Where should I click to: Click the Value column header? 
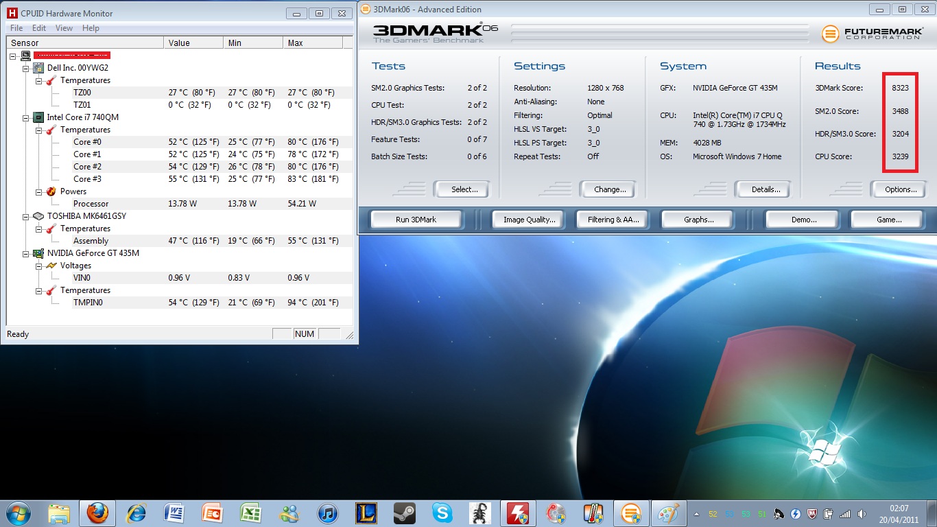point(193,43)
